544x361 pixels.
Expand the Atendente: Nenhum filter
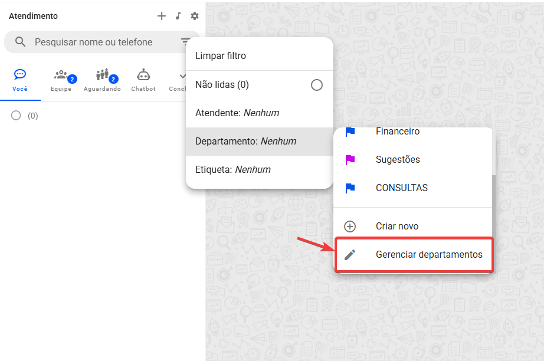260,113
